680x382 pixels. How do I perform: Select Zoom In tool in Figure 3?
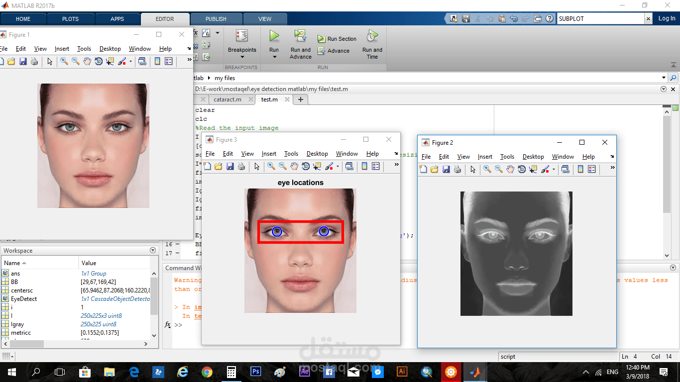point(271,167)
